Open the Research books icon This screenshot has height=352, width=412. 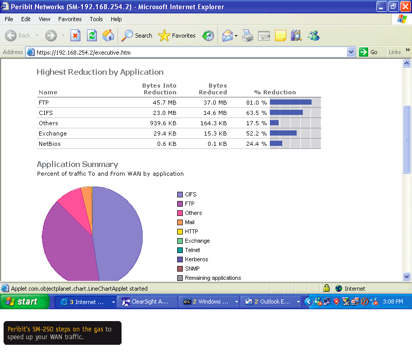[x=296, y=36]
